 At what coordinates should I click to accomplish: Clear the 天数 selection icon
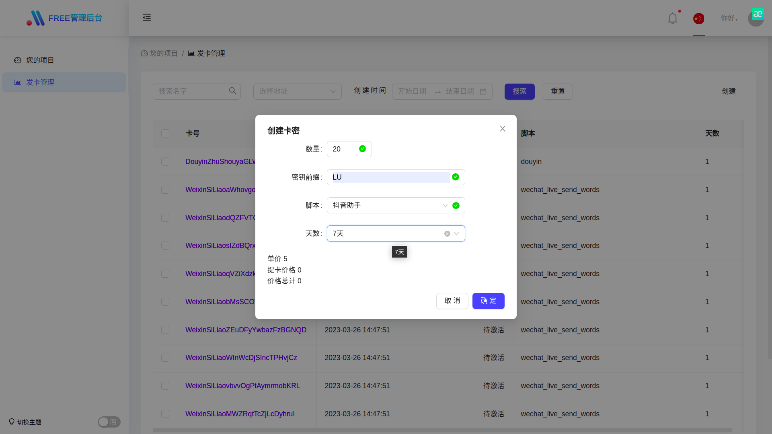point(447,233)
